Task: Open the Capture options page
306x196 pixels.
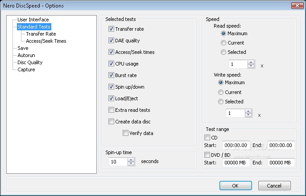Action: (26, 69)
